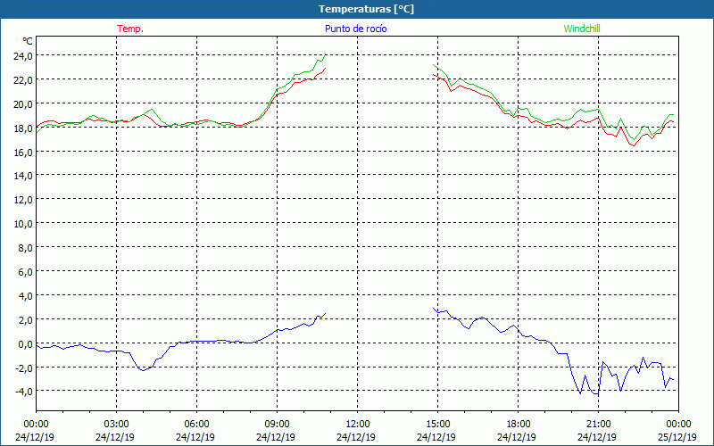The width and height of the screenshot is (714, 446).
Task: Click the '21:00' time axis label
Action: click(598, 425)
